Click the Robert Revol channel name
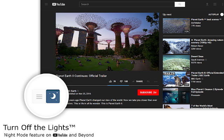 (197, 46)
